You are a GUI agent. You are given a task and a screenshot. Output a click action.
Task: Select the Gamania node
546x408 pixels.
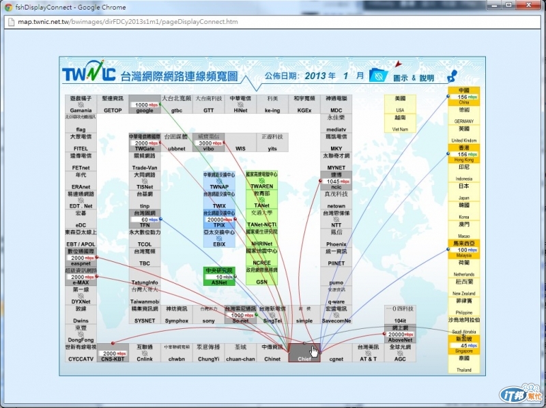click(81, 104)
